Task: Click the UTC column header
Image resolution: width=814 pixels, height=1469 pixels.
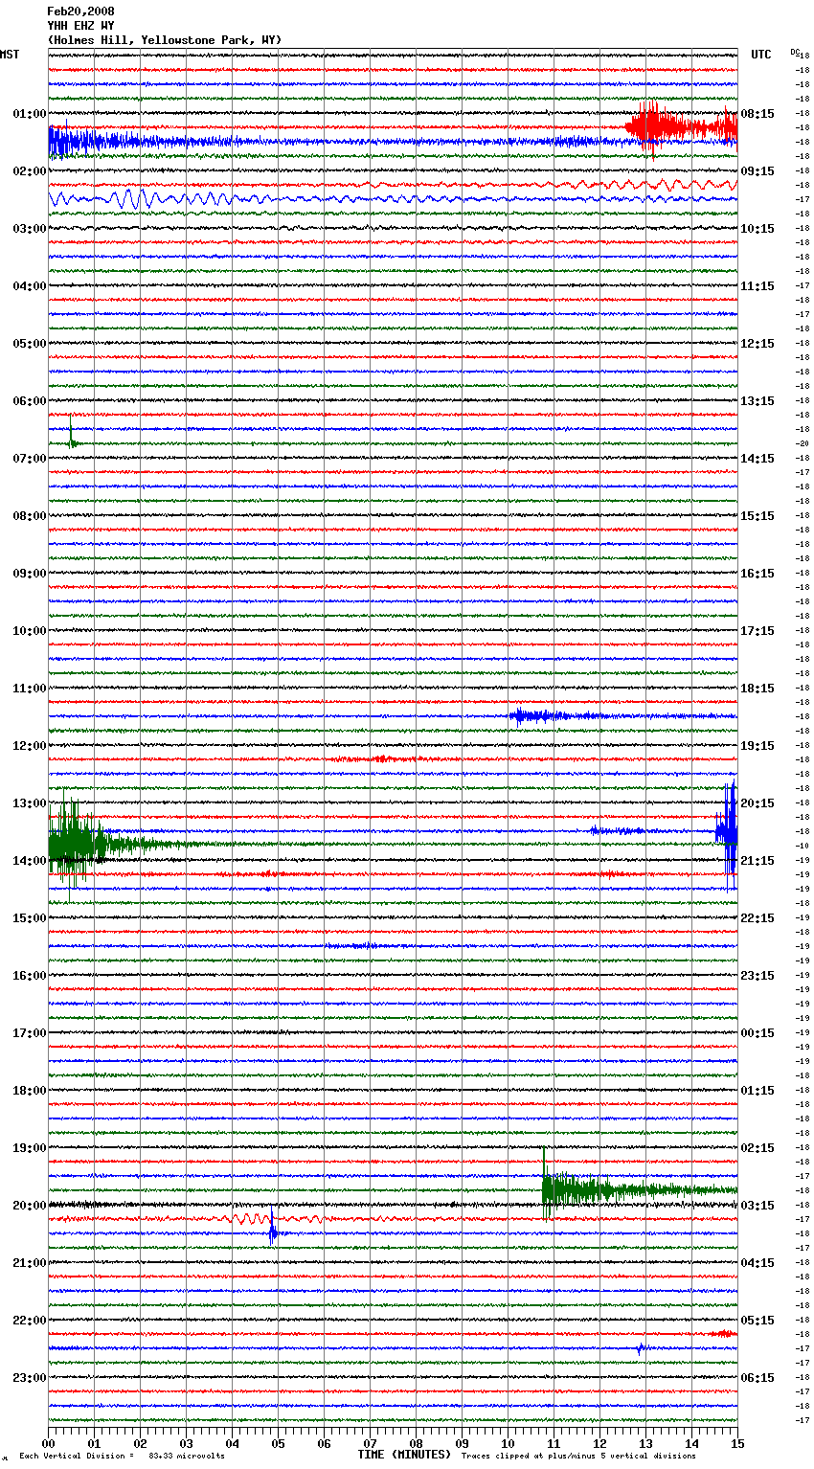Action: 761,55
